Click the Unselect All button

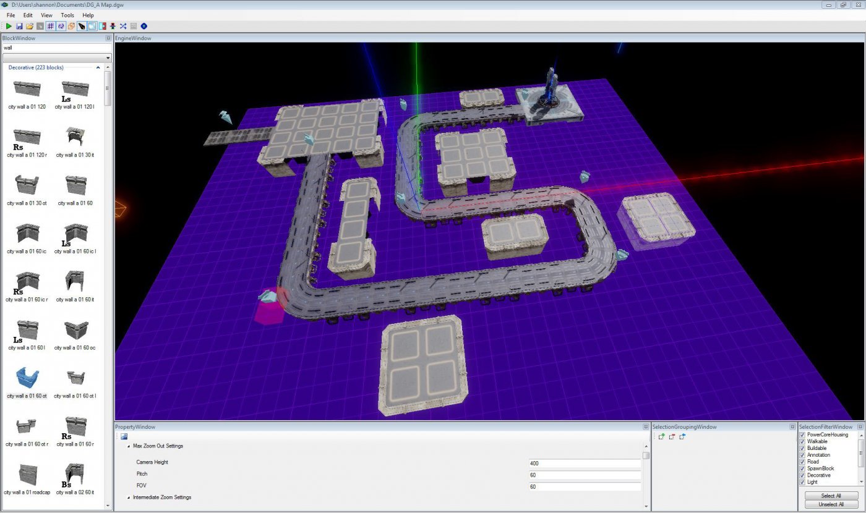tap(831, 504)
